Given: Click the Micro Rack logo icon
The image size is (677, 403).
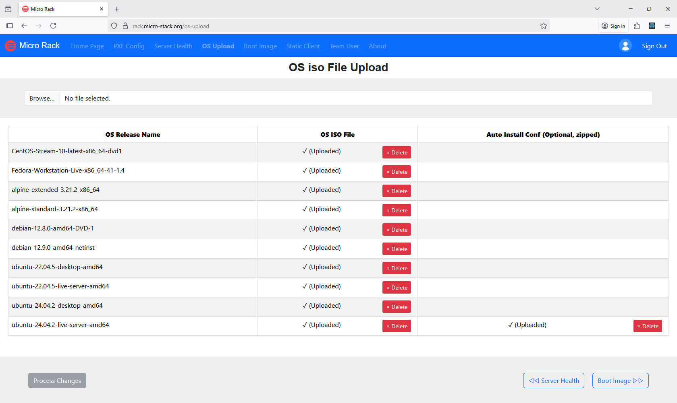Looking at the screenshot, I should coord(10,45).
